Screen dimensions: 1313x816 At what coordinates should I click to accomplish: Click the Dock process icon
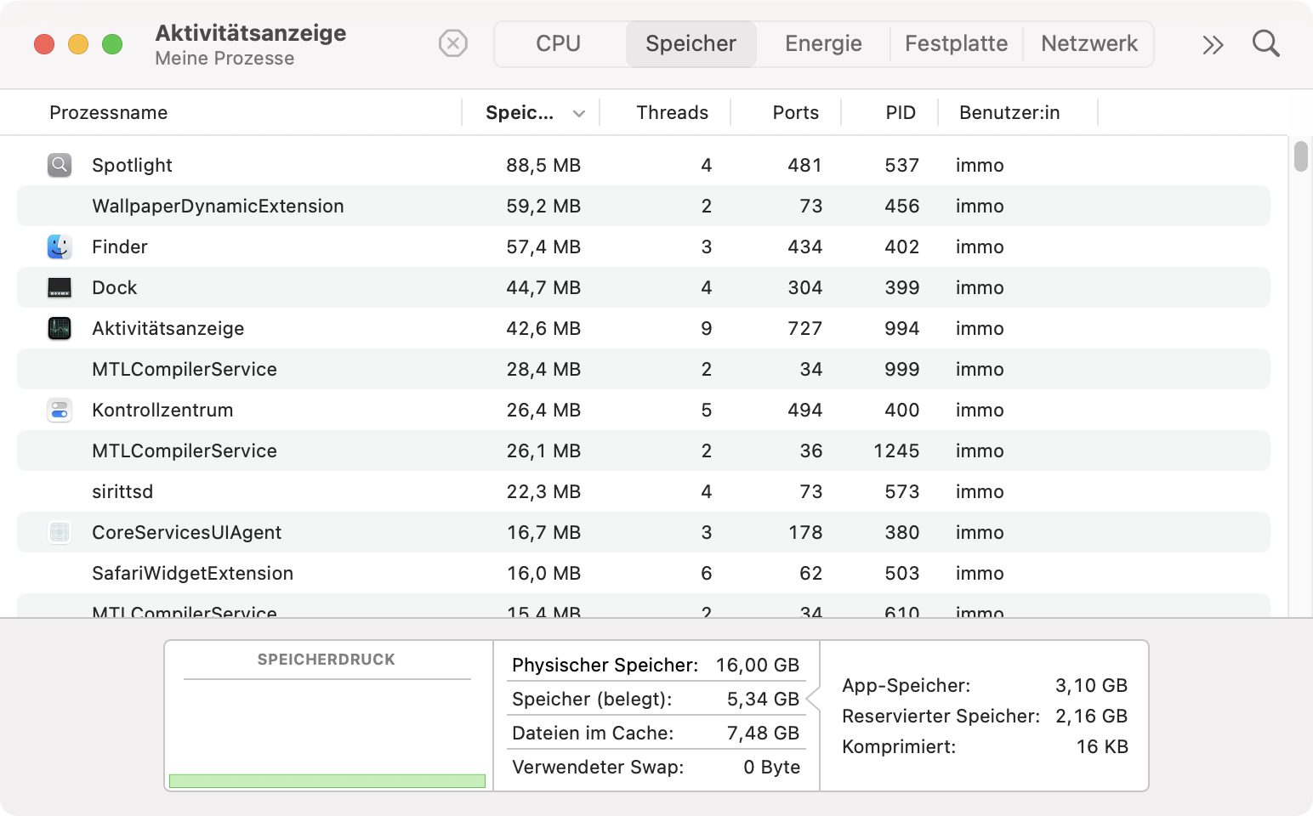[x=60, y=287]
